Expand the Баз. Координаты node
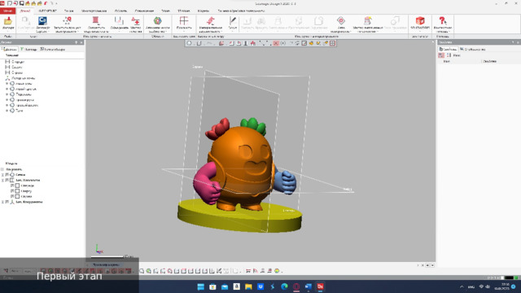 2,202
